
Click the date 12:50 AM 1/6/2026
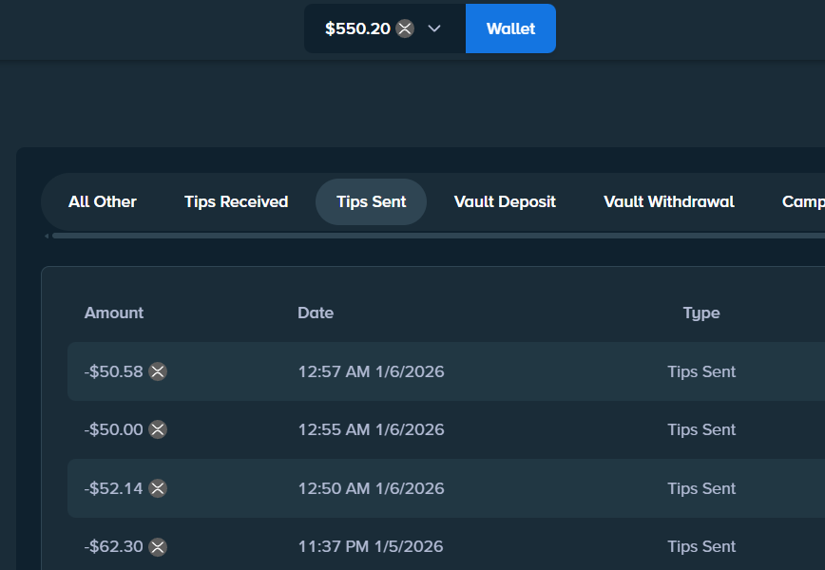point(371,488)
